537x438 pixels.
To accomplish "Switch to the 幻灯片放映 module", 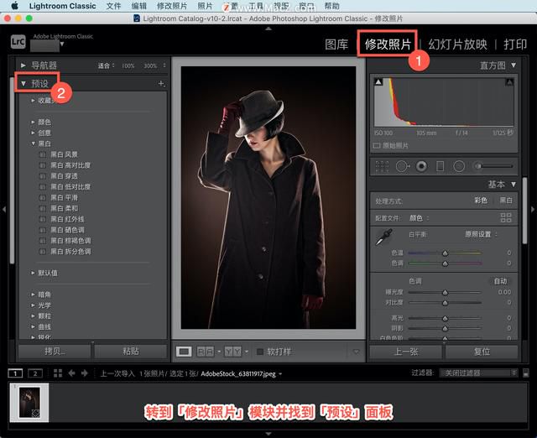I will (457, 44).
